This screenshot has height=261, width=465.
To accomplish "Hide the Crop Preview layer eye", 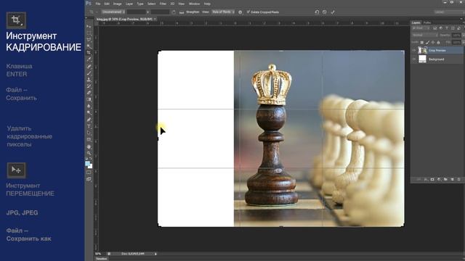I will [414, 51].
